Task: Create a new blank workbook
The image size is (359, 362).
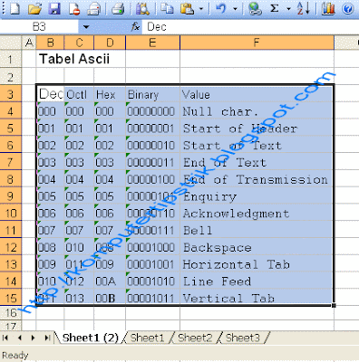Action: [x=15, y=8]
